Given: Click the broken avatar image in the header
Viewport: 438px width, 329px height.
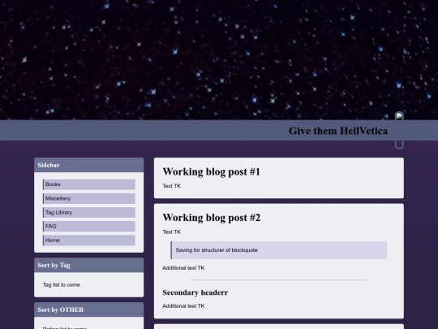Looking at the screenshot, I should point(399,130).
